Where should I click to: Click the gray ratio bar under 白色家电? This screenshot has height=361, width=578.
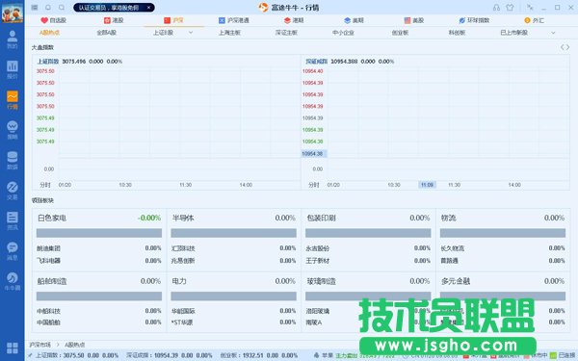[x=99, y=233]
